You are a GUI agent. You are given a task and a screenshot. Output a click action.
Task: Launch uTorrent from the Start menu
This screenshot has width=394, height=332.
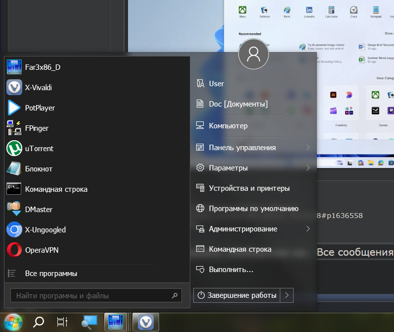pos(97,148)
